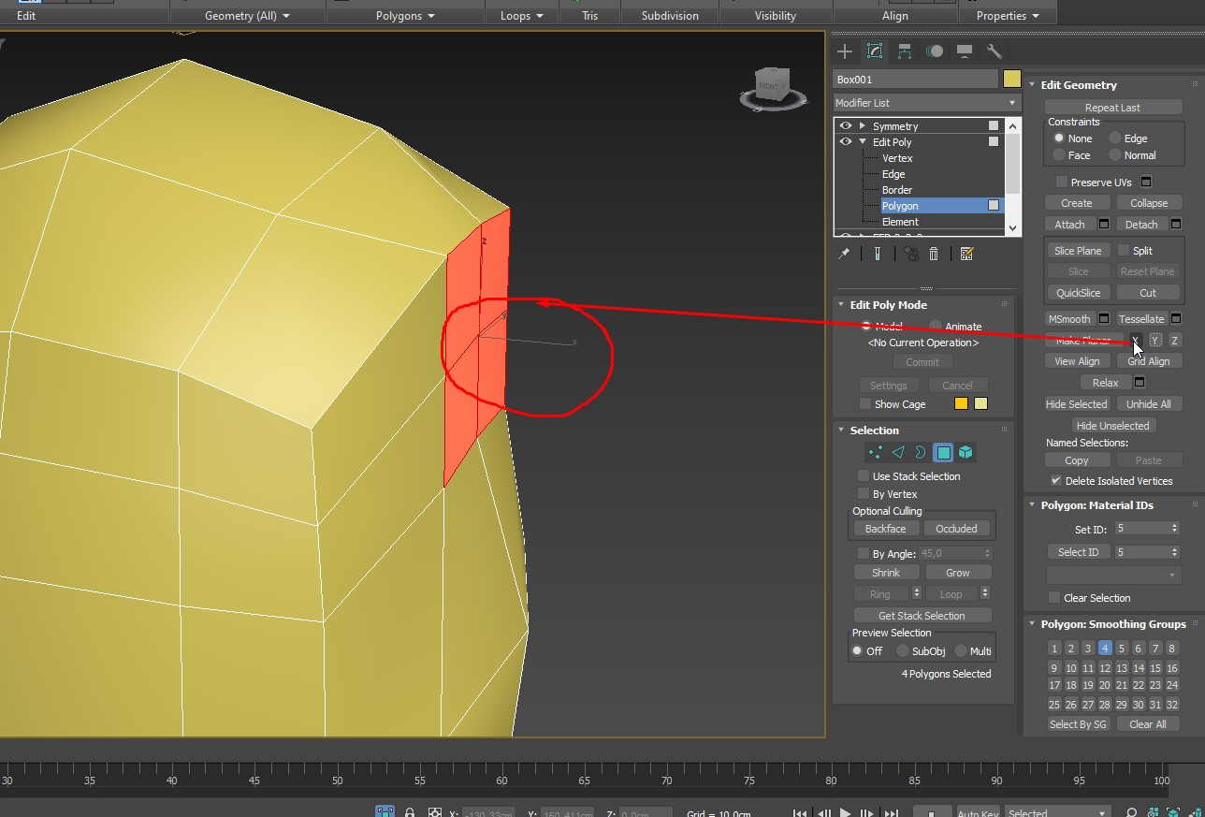The width and height of the screenshot is (1205, 817).
Task: Click the Grow selection button
Action: click(957, 573)
